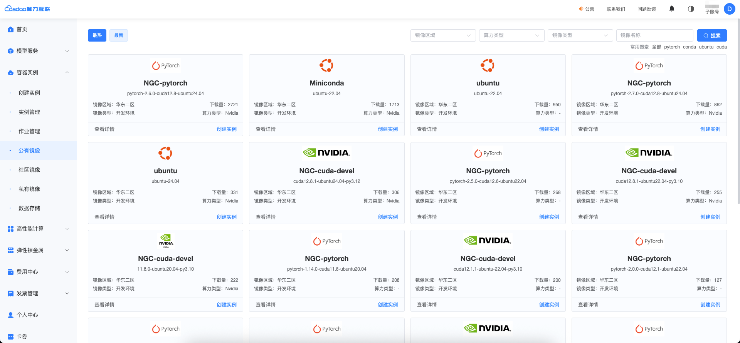
Task: Collapse the 容器实例 sidebar menu
Action: (x=39, y=72)
